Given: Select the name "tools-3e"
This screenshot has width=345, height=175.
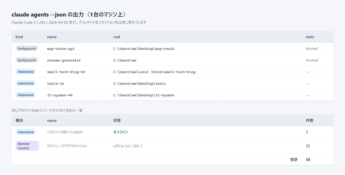Looking at the screenshot, I should 55,83.
